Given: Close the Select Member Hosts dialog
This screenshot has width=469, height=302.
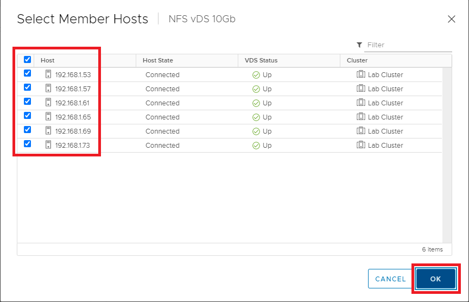Looking at the screenshot, I should click(x=451, y=19).
